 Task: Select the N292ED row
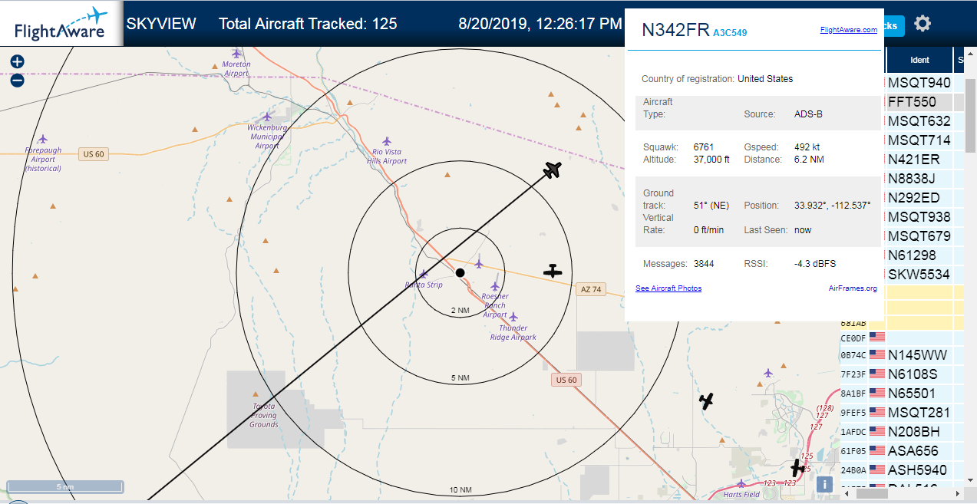point(919,198)
